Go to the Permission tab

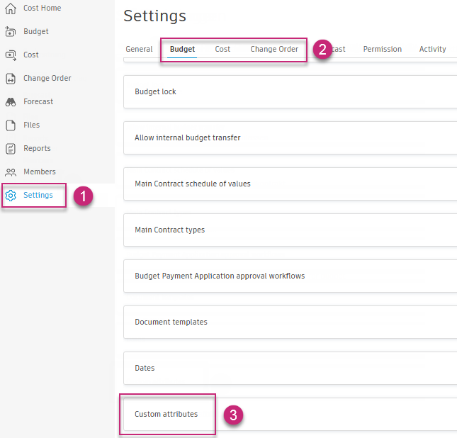tap(382, 50)
